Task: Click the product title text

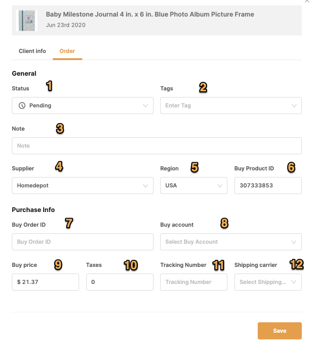Action: (150, 14)
